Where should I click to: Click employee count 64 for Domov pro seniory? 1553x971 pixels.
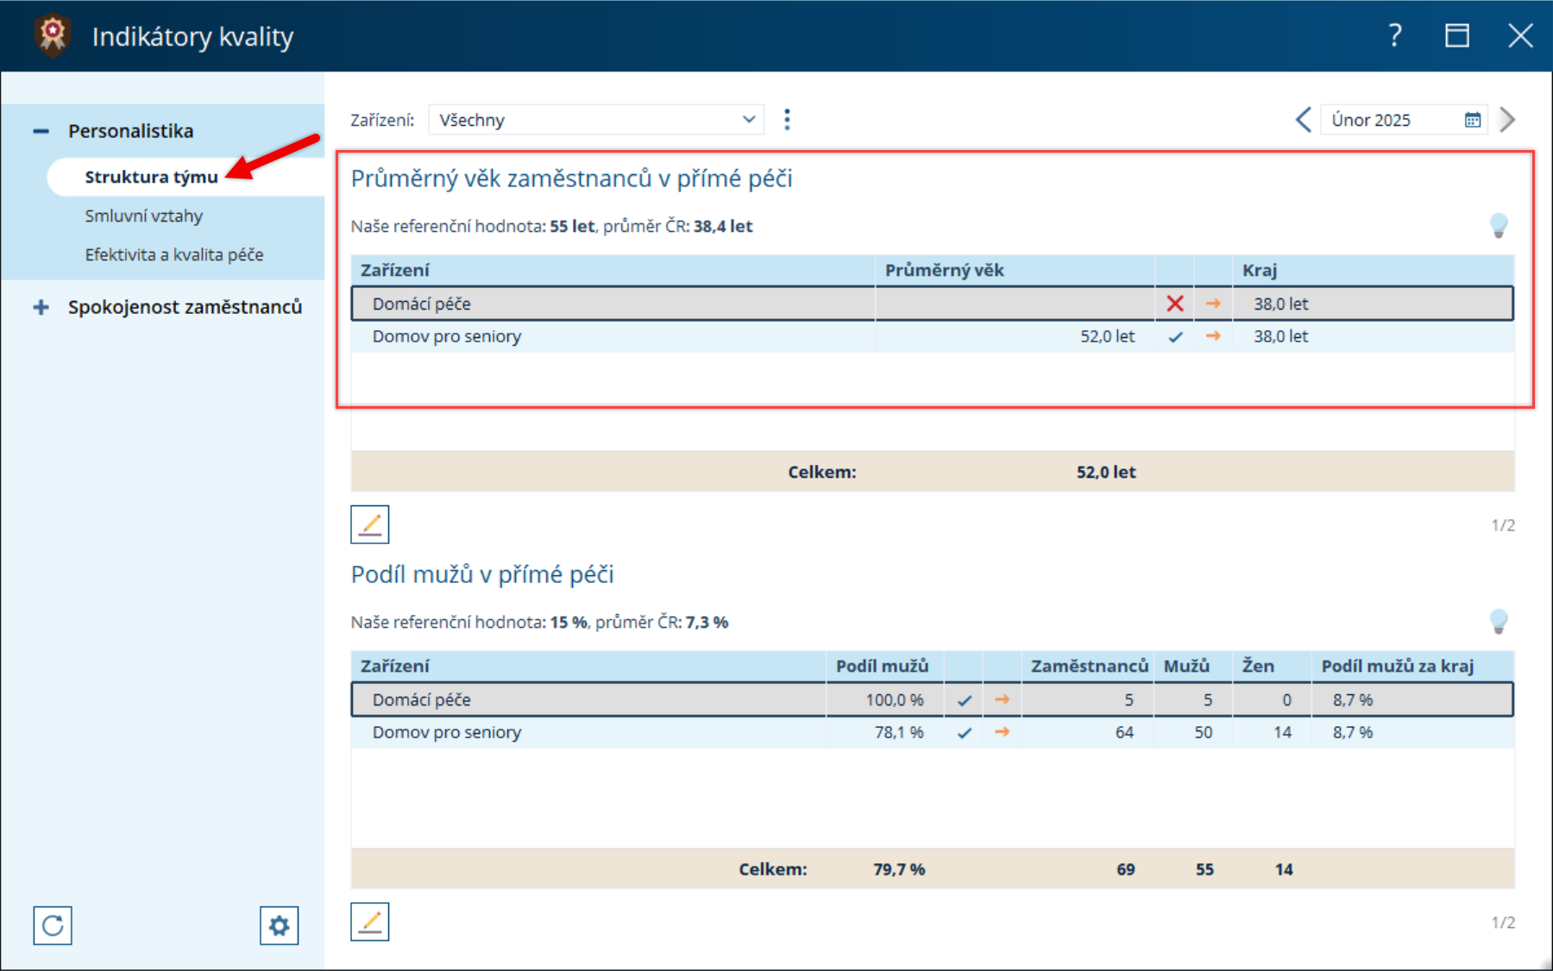click(1124, 732)
